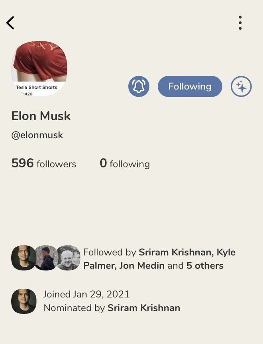Open the Tesla Short Shorts profile picture
Viewport: 263px width, 344px height.
click(x=39, y=69)
